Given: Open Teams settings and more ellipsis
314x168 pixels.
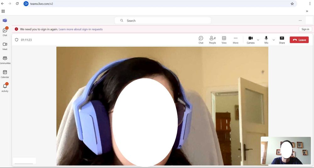Looking at the screenshot, I should coord(300,20).
